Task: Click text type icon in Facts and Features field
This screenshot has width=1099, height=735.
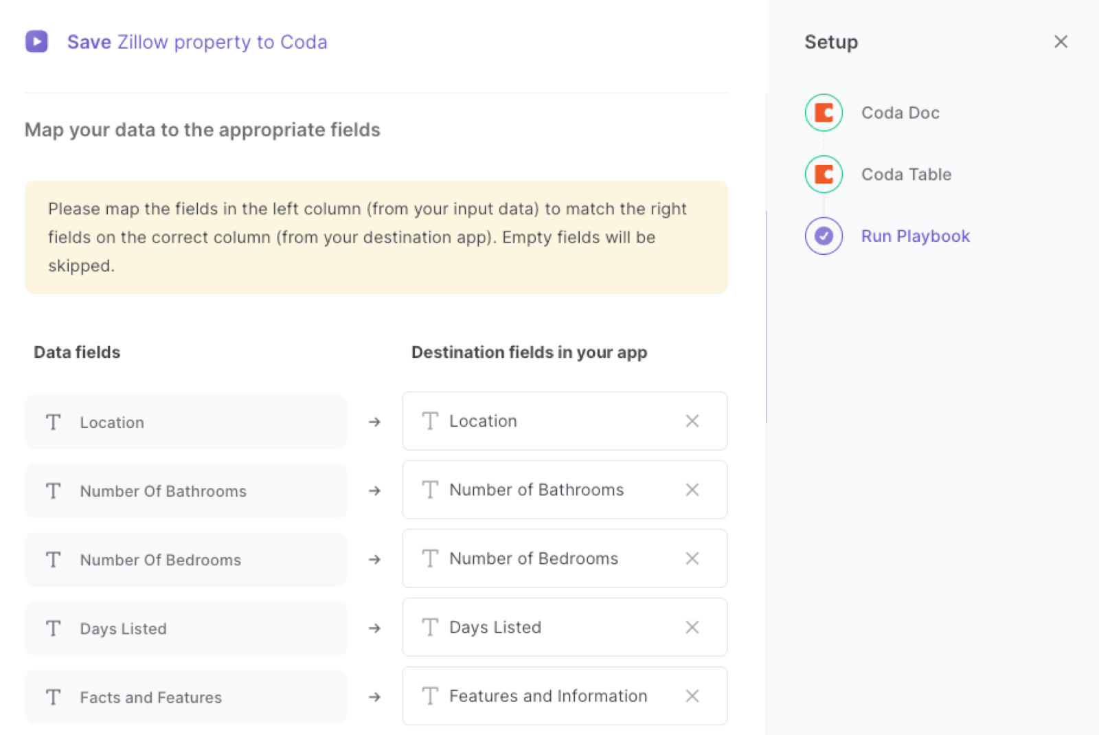Action: point(54,697)
